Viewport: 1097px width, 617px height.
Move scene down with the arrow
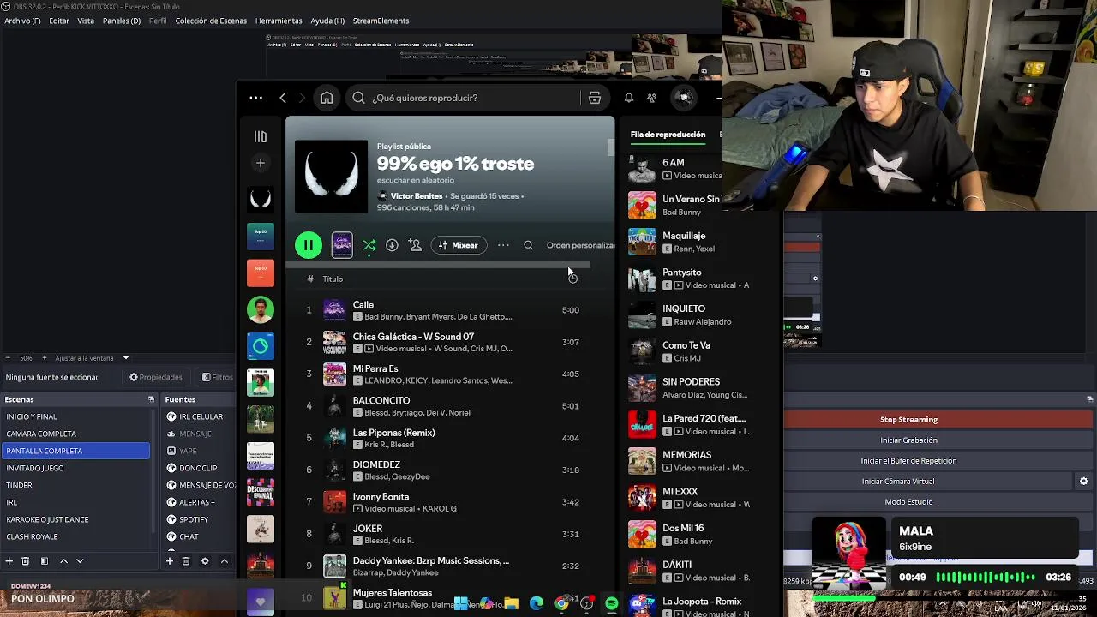click(80, 561)
